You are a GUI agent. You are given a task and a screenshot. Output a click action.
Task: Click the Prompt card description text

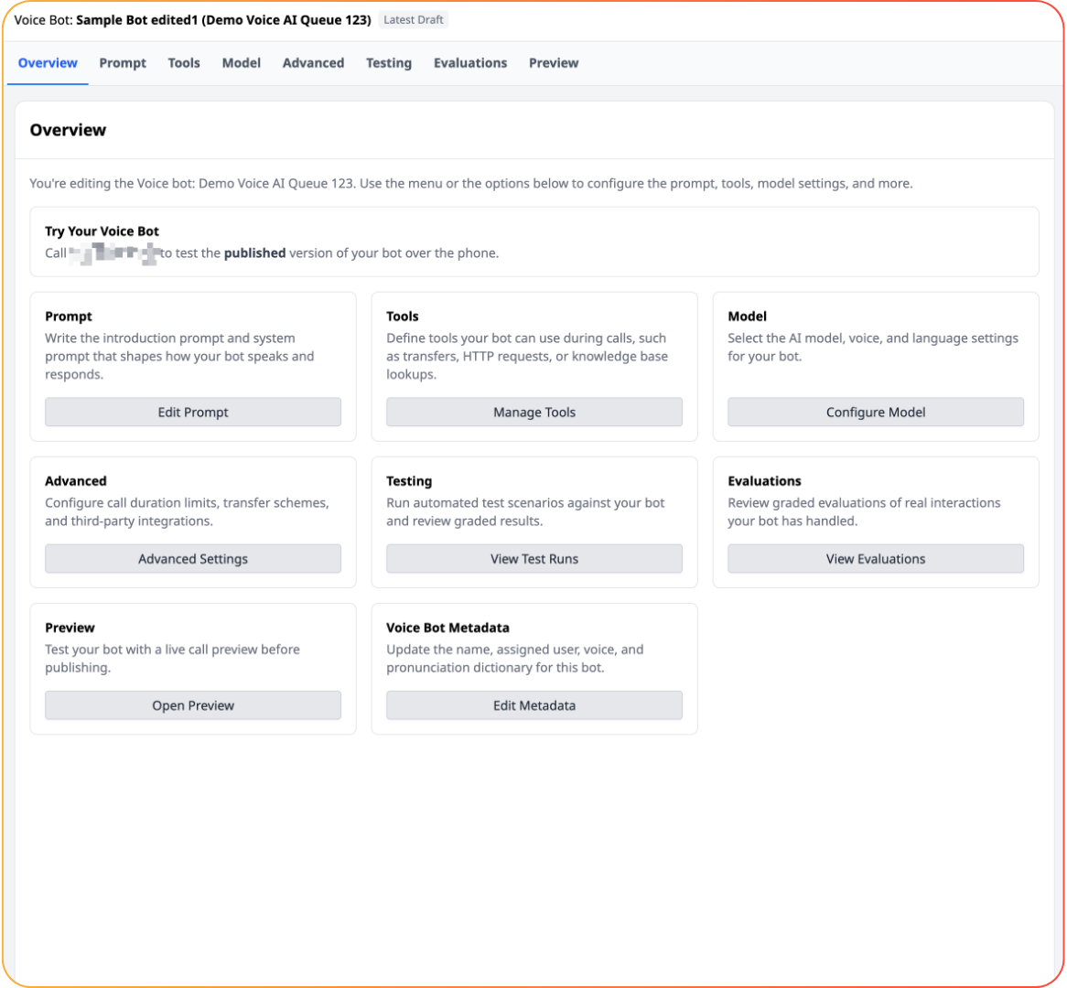[179, 356]
